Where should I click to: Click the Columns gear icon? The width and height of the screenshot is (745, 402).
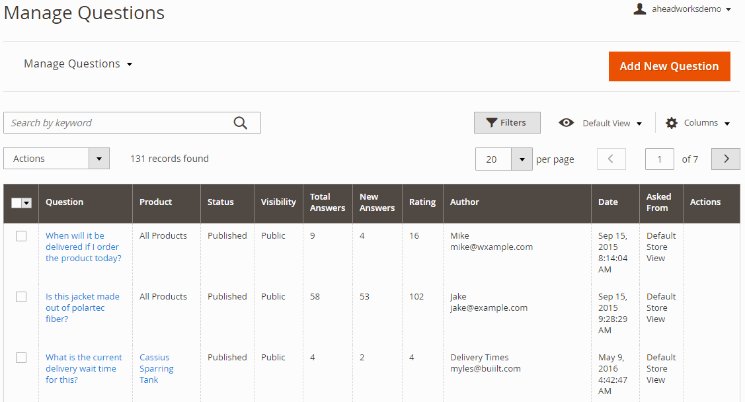tap(672, 123)
